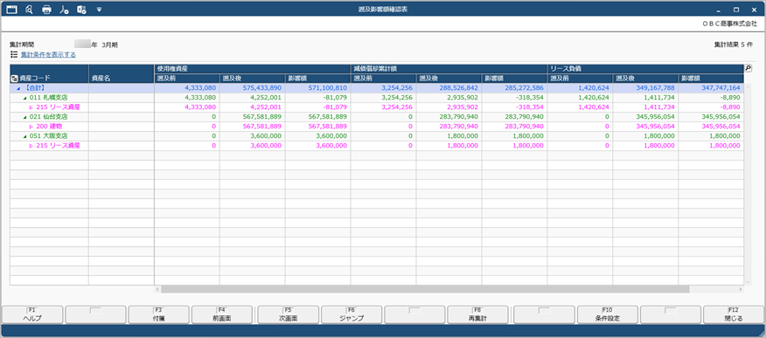Open F10 条件設定 button
This screenshot has width=766, height=338.
click(608, 314)
